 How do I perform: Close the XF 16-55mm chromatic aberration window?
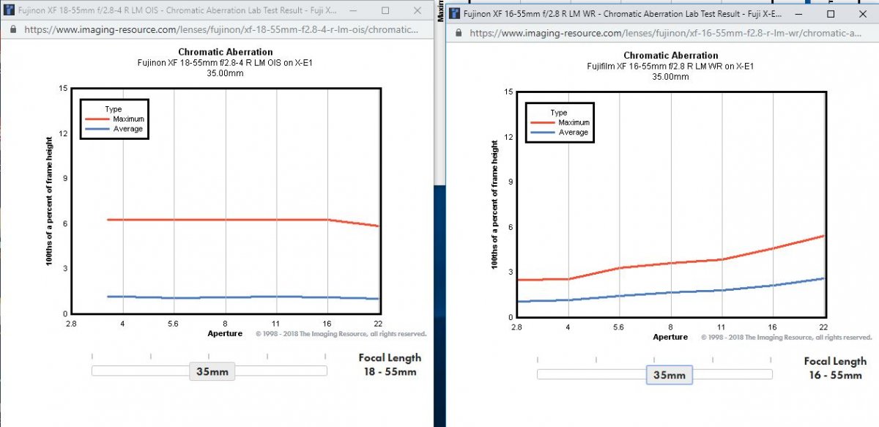(861, 13)
